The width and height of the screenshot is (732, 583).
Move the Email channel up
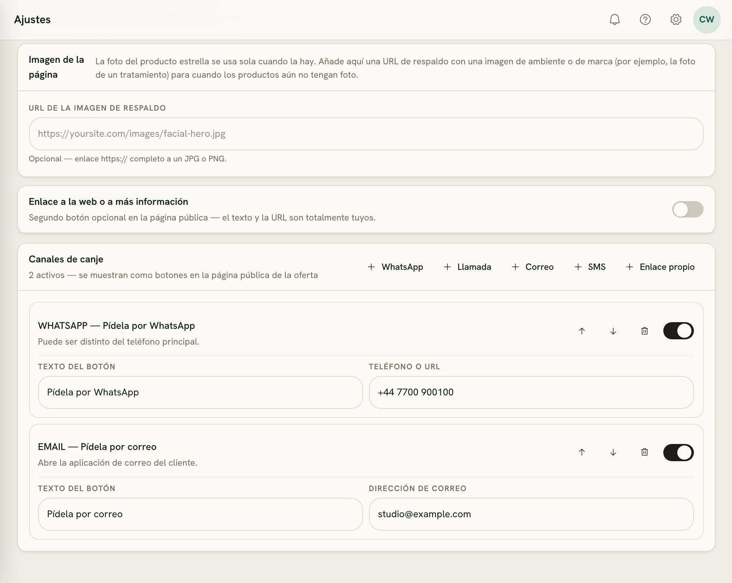click(582, 452)
